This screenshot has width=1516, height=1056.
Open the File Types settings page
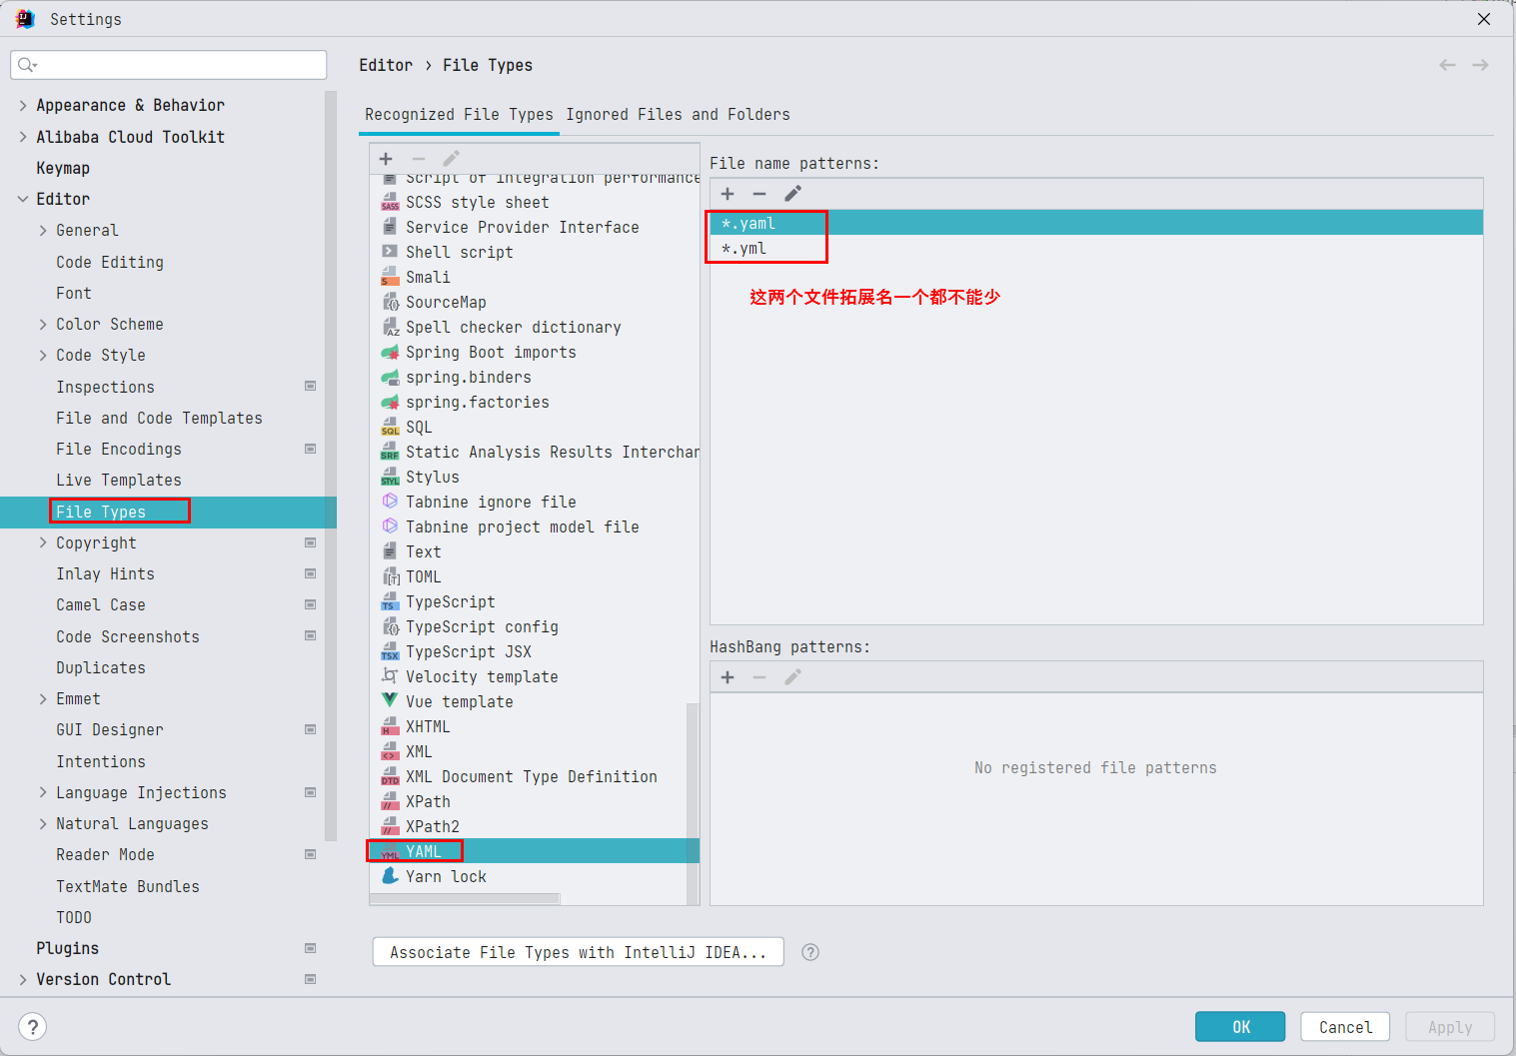168,512
